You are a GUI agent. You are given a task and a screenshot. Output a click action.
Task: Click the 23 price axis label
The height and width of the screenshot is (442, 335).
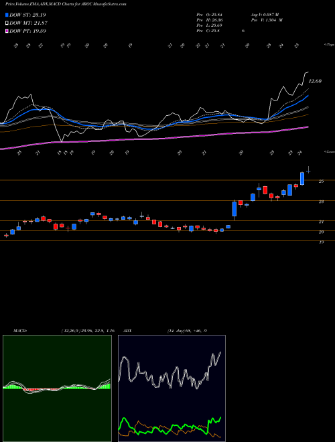321,202
